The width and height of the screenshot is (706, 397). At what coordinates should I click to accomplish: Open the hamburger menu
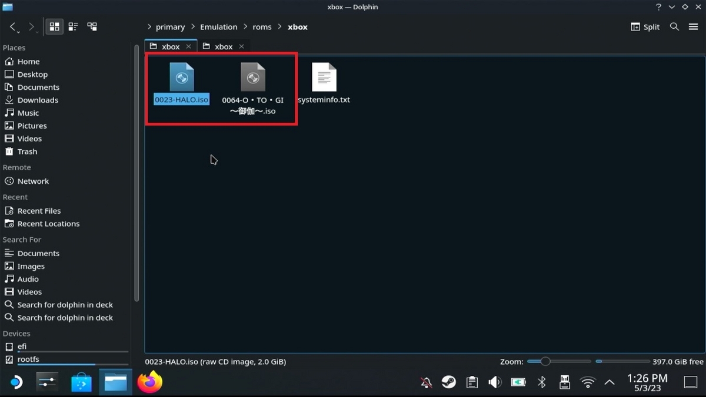[694, 27]
